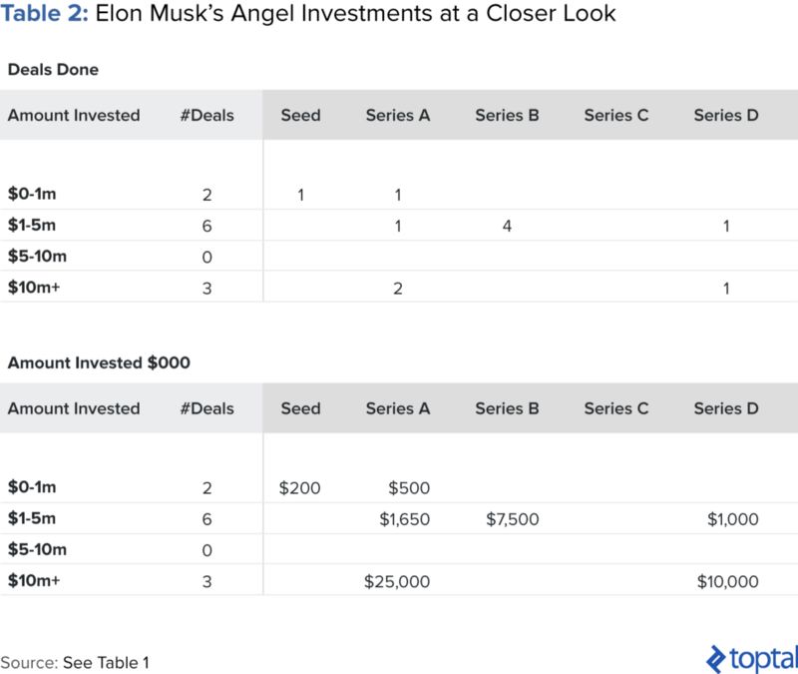798x674 pixels.
Task: Select the $10,000 Series D cell
Action: (727, 581)
